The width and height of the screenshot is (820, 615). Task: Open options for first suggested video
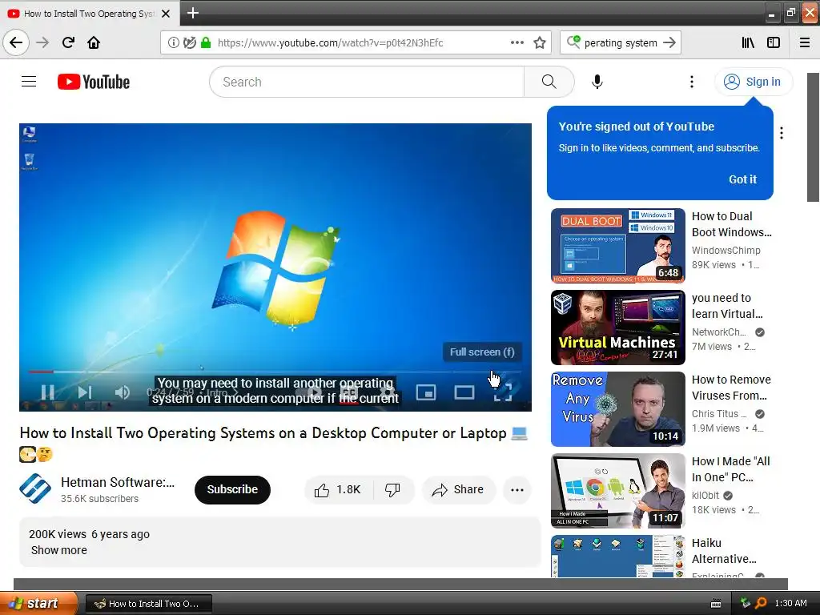point(782,133)
